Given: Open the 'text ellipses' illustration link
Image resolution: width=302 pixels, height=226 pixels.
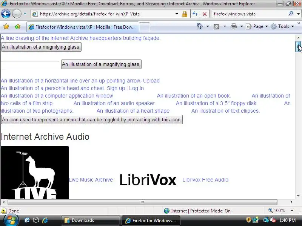Looking at the screenshot, I should [225, 111].
